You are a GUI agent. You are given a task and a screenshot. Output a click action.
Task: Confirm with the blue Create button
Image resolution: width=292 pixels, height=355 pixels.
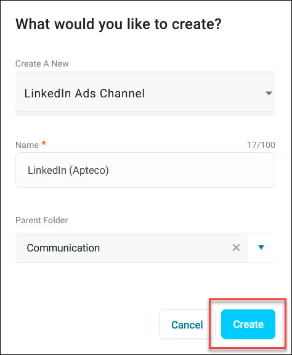pos(248,324)
